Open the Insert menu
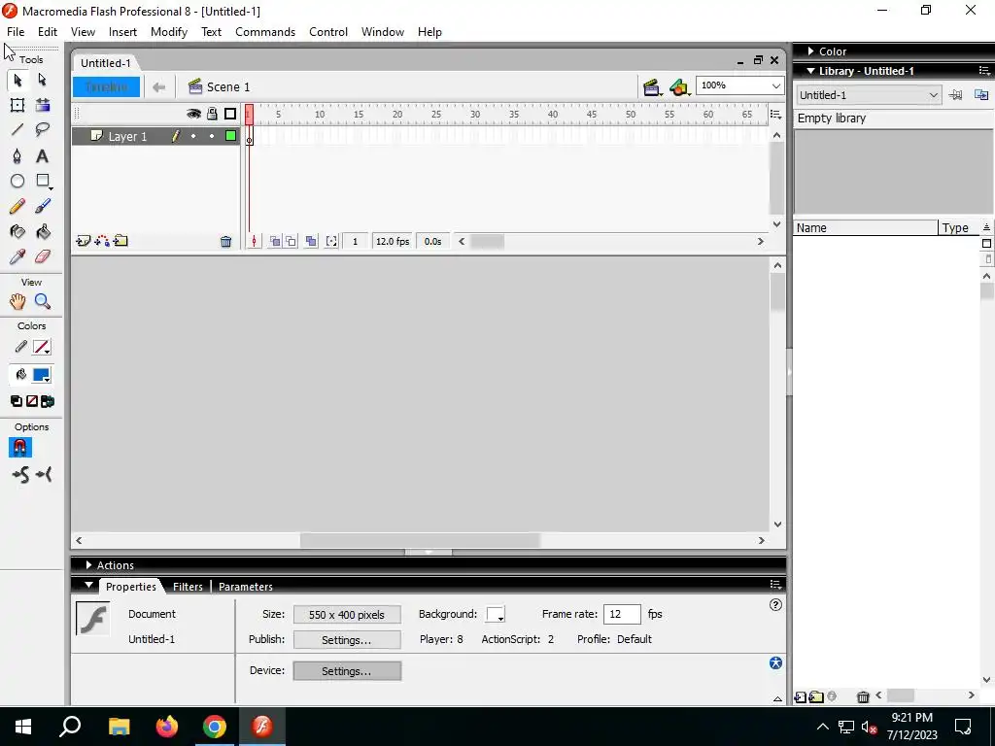Viewport: 995px width, 746px height. [x=122, y=32]
